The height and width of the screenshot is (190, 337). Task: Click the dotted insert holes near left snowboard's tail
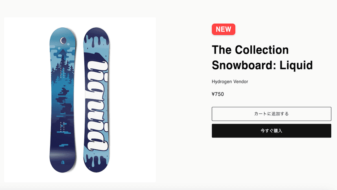[x=62, y=127]
